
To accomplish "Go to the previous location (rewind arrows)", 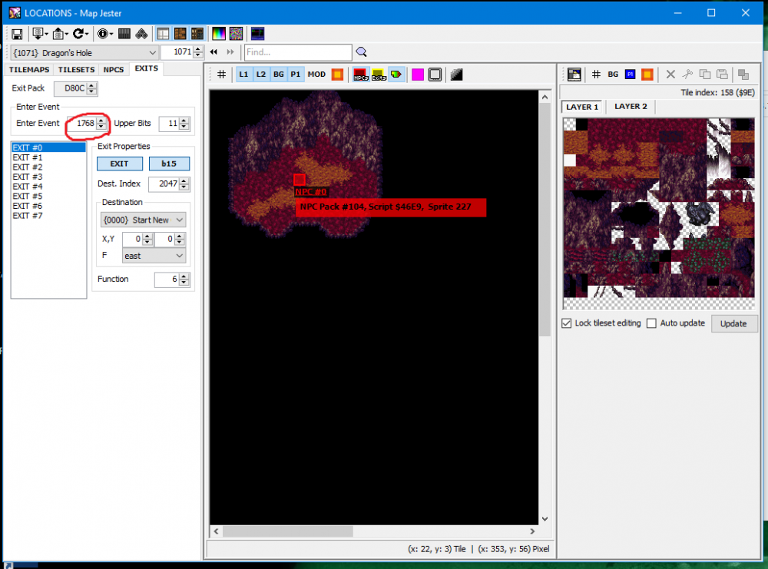I will coord(214,52).
